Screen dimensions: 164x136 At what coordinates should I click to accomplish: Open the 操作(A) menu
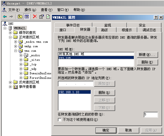[30, 10]
